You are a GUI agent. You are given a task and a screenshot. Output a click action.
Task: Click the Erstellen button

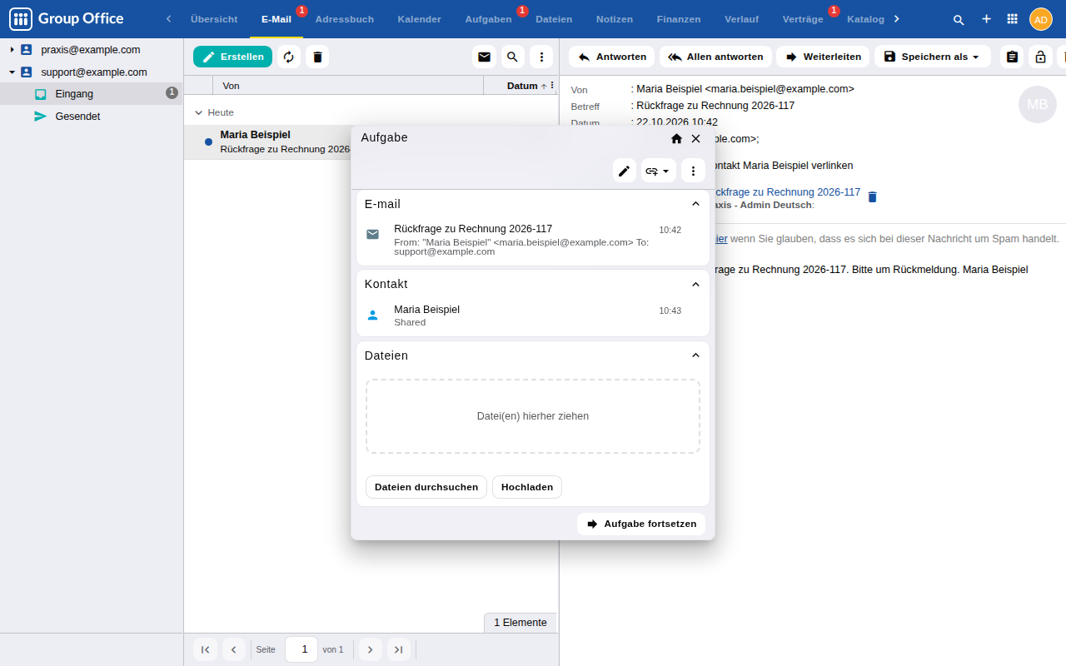[x=232, y=57]
